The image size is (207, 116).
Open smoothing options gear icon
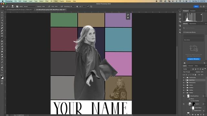point(77,6)
